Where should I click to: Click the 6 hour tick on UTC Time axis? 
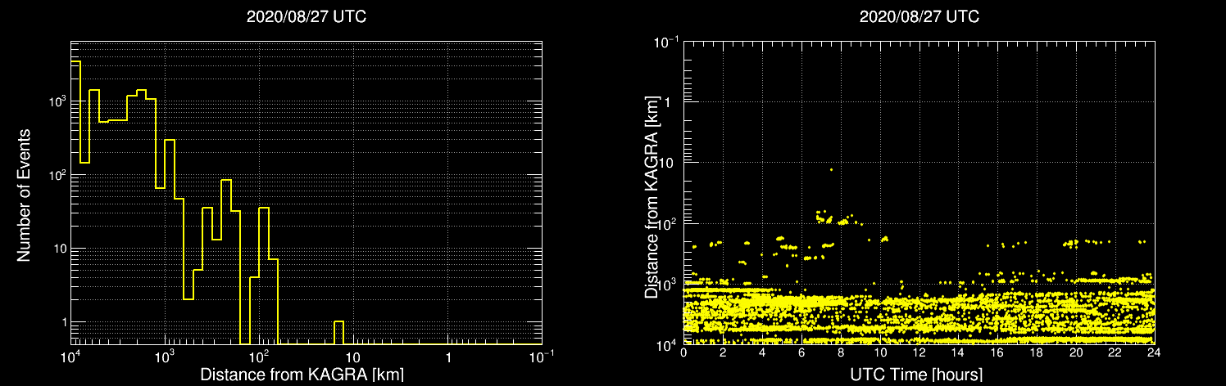(801, 352)
